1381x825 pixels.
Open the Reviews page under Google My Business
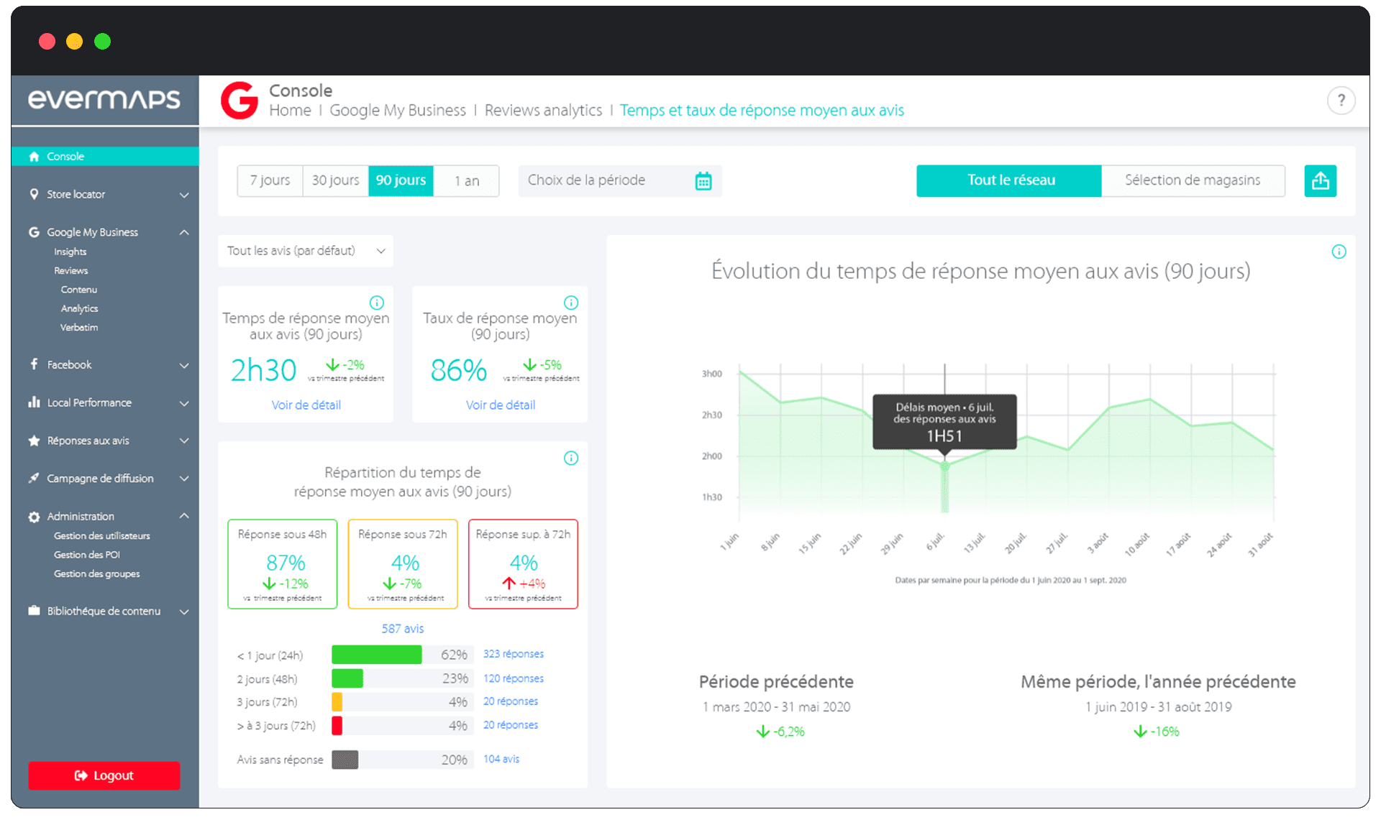(70, 270)
